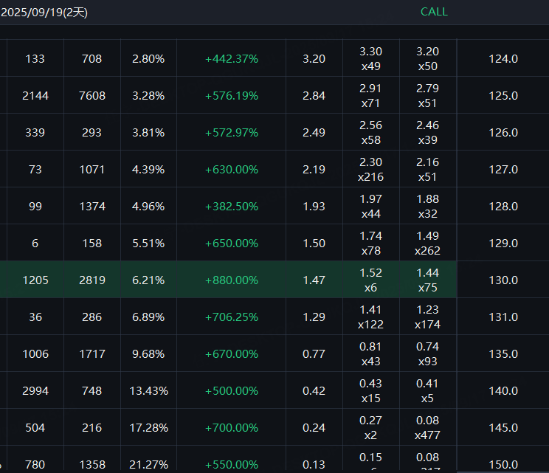Select the 2025/09/19 expiration date header
This screenshot has height=473, width=549.
click(x=44, y=13)
